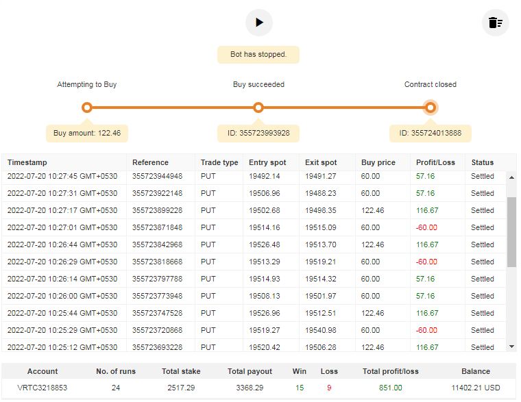This screenshot has height=402, width=521.
Task: Click the trade table scrollbar thumb
Action: 511,232
